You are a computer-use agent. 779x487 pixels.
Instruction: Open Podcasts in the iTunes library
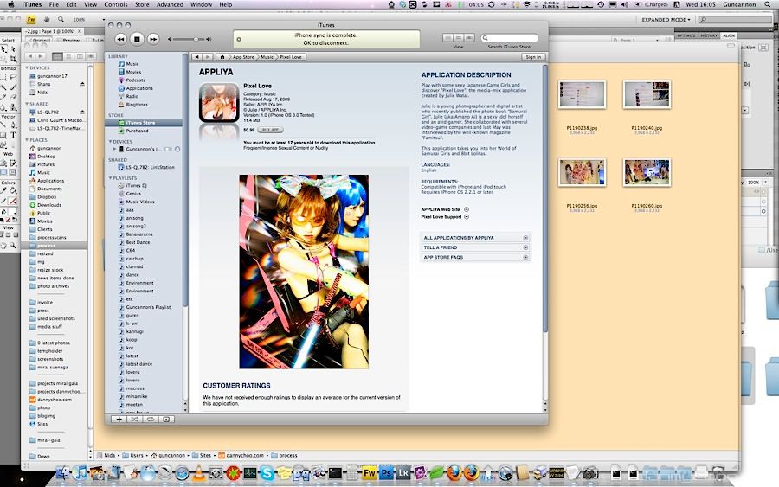[135, 80]
